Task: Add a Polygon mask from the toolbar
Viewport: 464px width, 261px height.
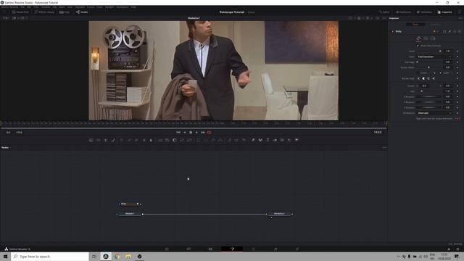Action: tap(213, 140)
